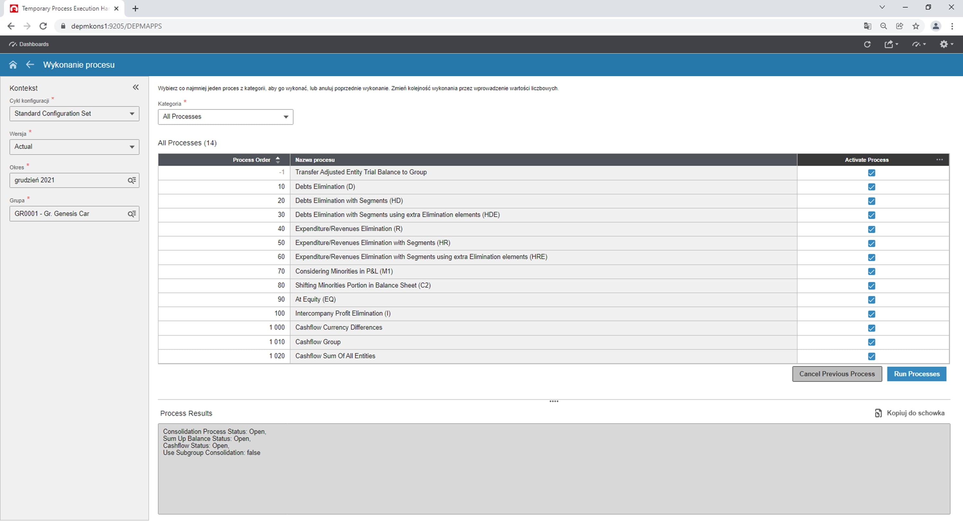
Task: Uncheck Activate Process for Debts Elimination (D)
Action: [872, 187]
